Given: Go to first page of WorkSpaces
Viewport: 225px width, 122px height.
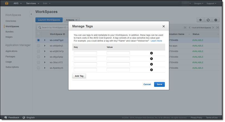Looking at the screenshot, I should (185, 27).
